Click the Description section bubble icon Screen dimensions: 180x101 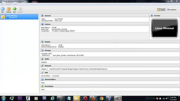tap(42, 86)
